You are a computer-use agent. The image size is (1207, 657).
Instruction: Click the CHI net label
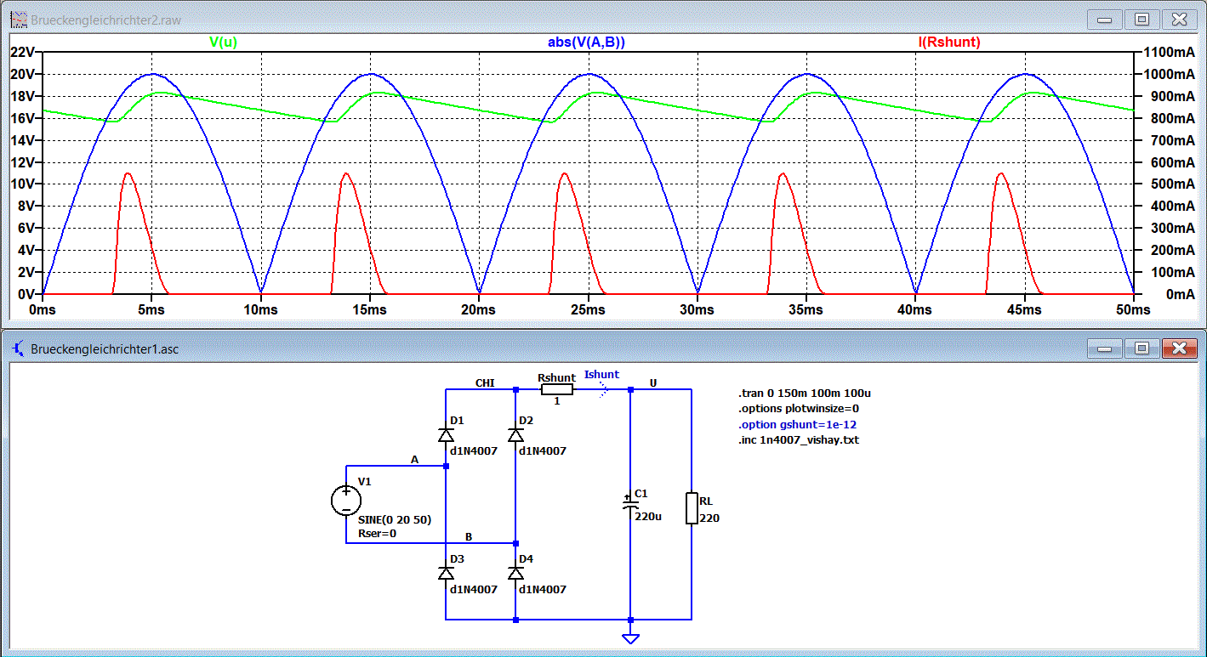pos(485,383)
